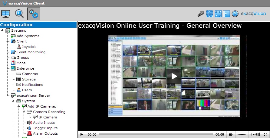Click the Help question mark icon
270x138 pixels.
(235, 14)
